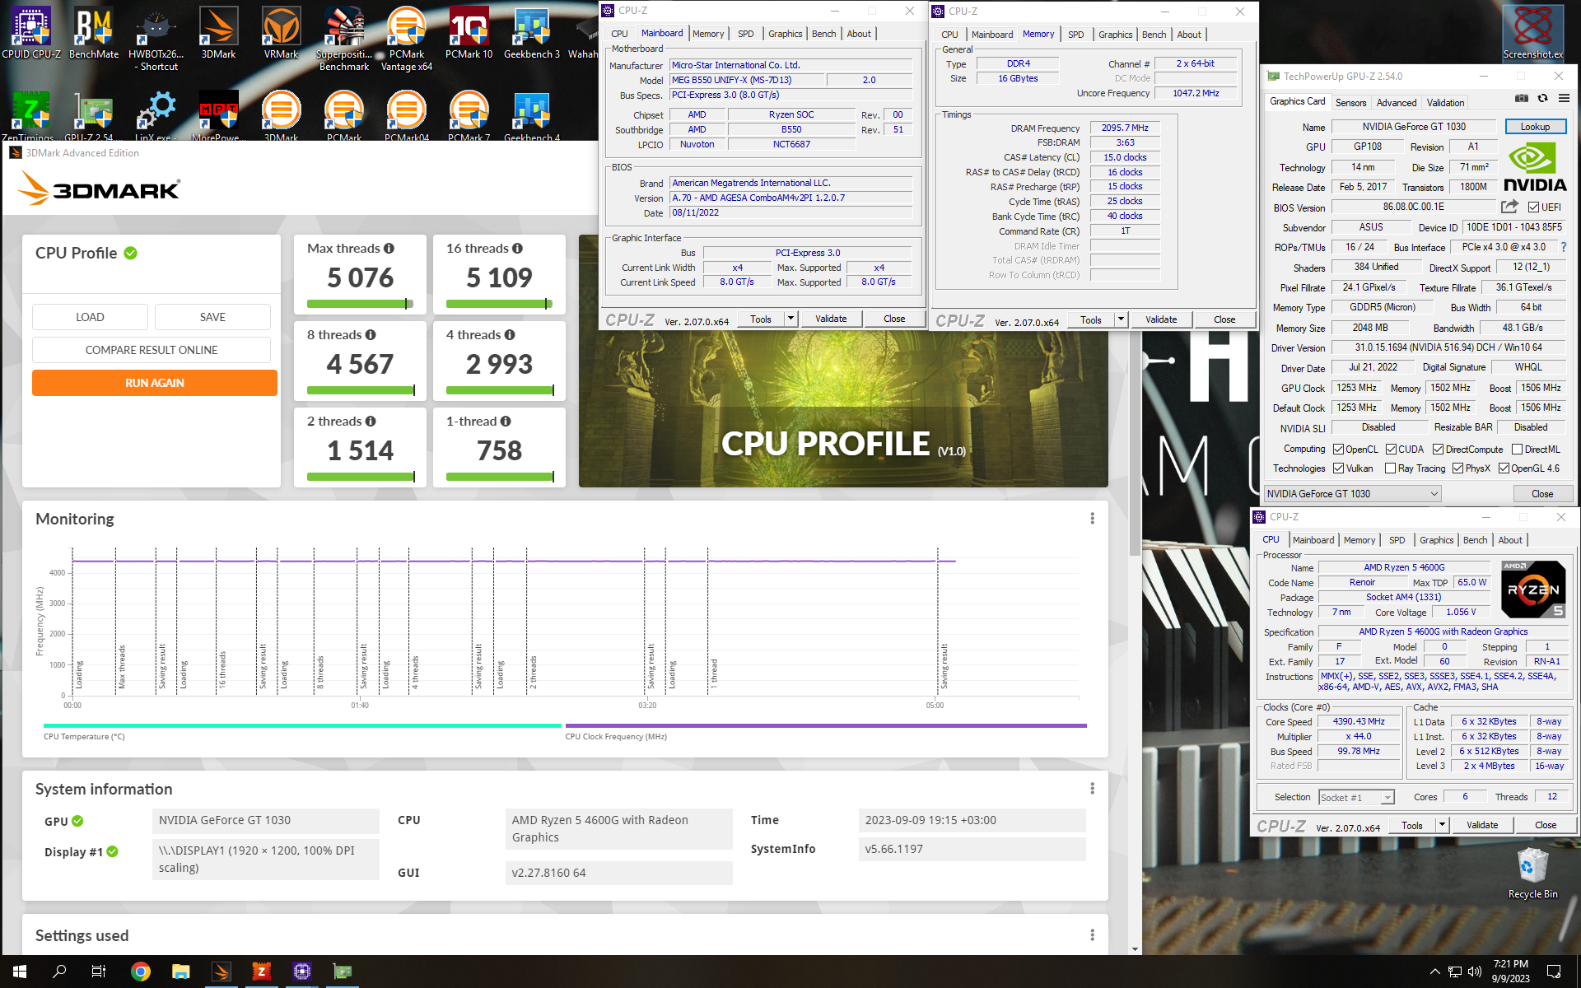Open Tools dropdown arrow in Memory CPU-Z
Screen dimensions: 1581x988
(1121, 319)
